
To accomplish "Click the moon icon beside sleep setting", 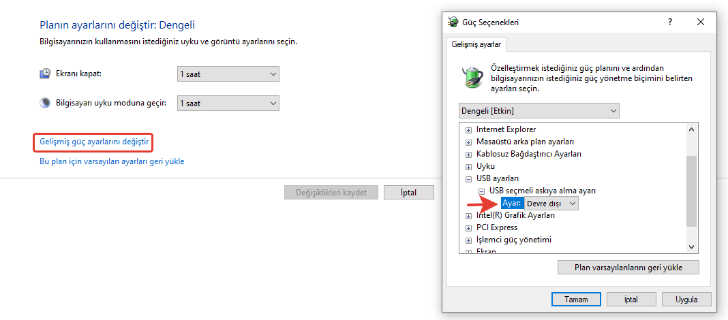I will pos(45,103).
